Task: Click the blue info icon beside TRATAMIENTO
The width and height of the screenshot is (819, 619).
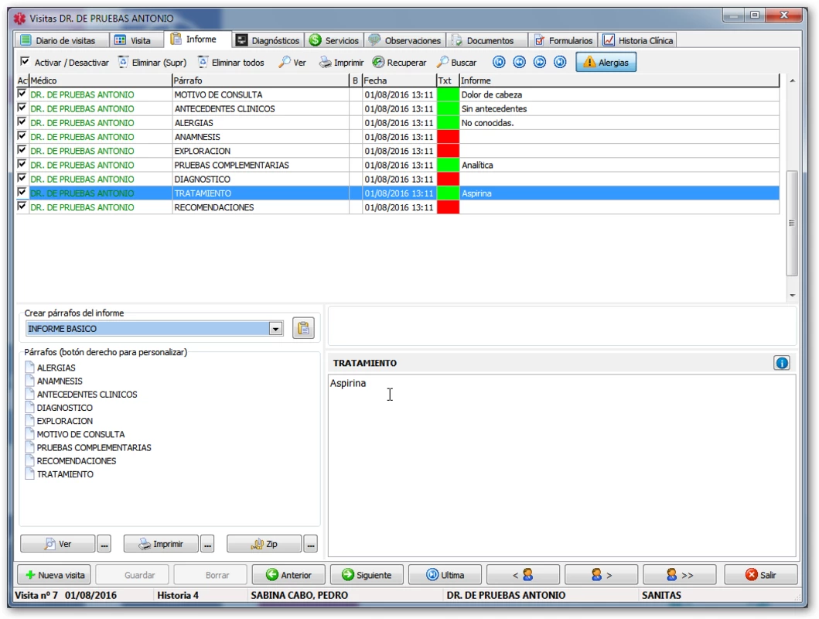Action: click(x=781, y=363)
